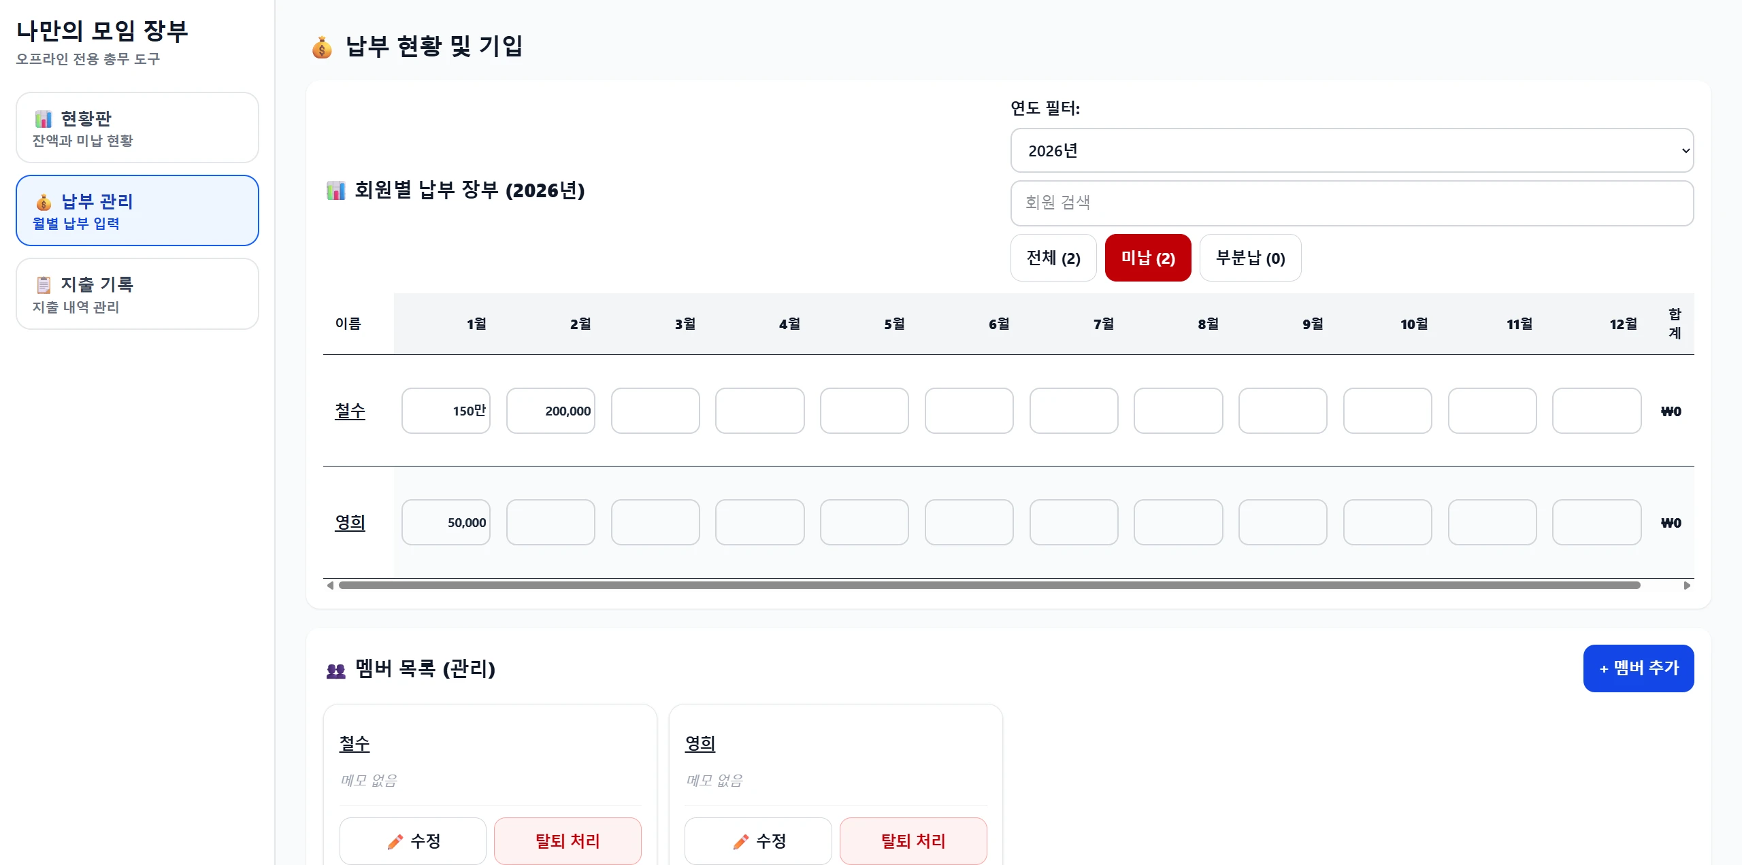This screenshot has height=865, width=1742.
Task: Select the 전체 (2) filter
Action: [x=1053, y=258]
